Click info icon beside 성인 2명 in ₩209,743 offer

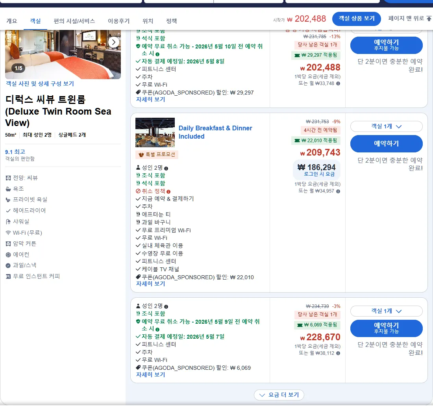166,168
